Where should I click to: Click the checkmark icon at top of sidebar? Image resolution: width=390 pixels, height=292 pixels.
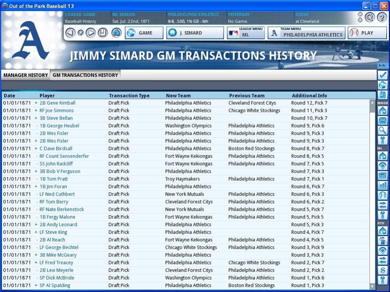tap(383, 75)
